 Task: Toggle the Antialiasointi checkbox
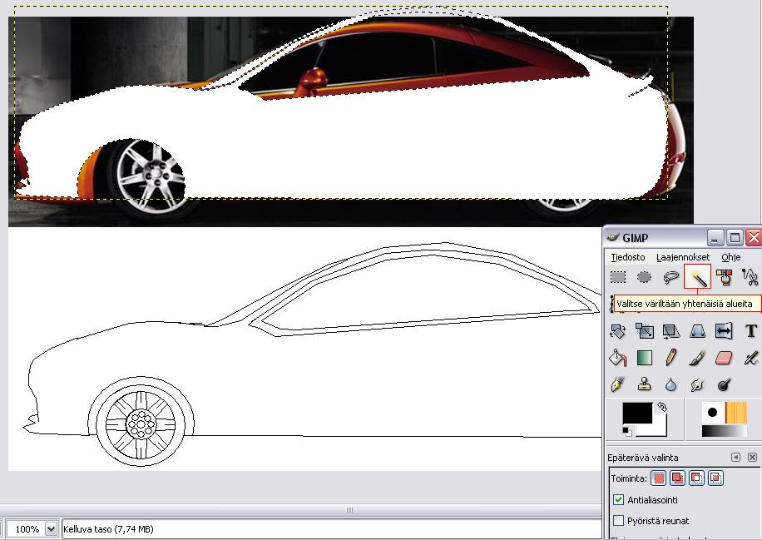pyautogui.click(x=618, y=500)
